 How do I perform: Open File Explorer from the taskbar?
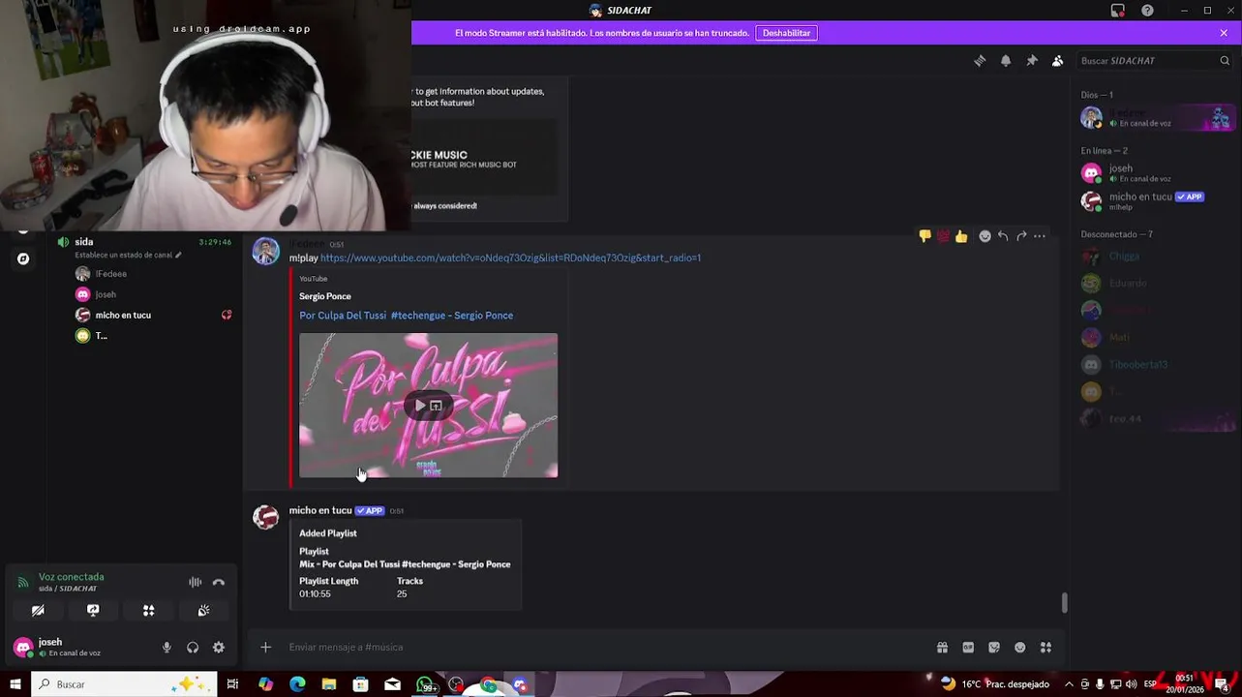tap(329, 684)
